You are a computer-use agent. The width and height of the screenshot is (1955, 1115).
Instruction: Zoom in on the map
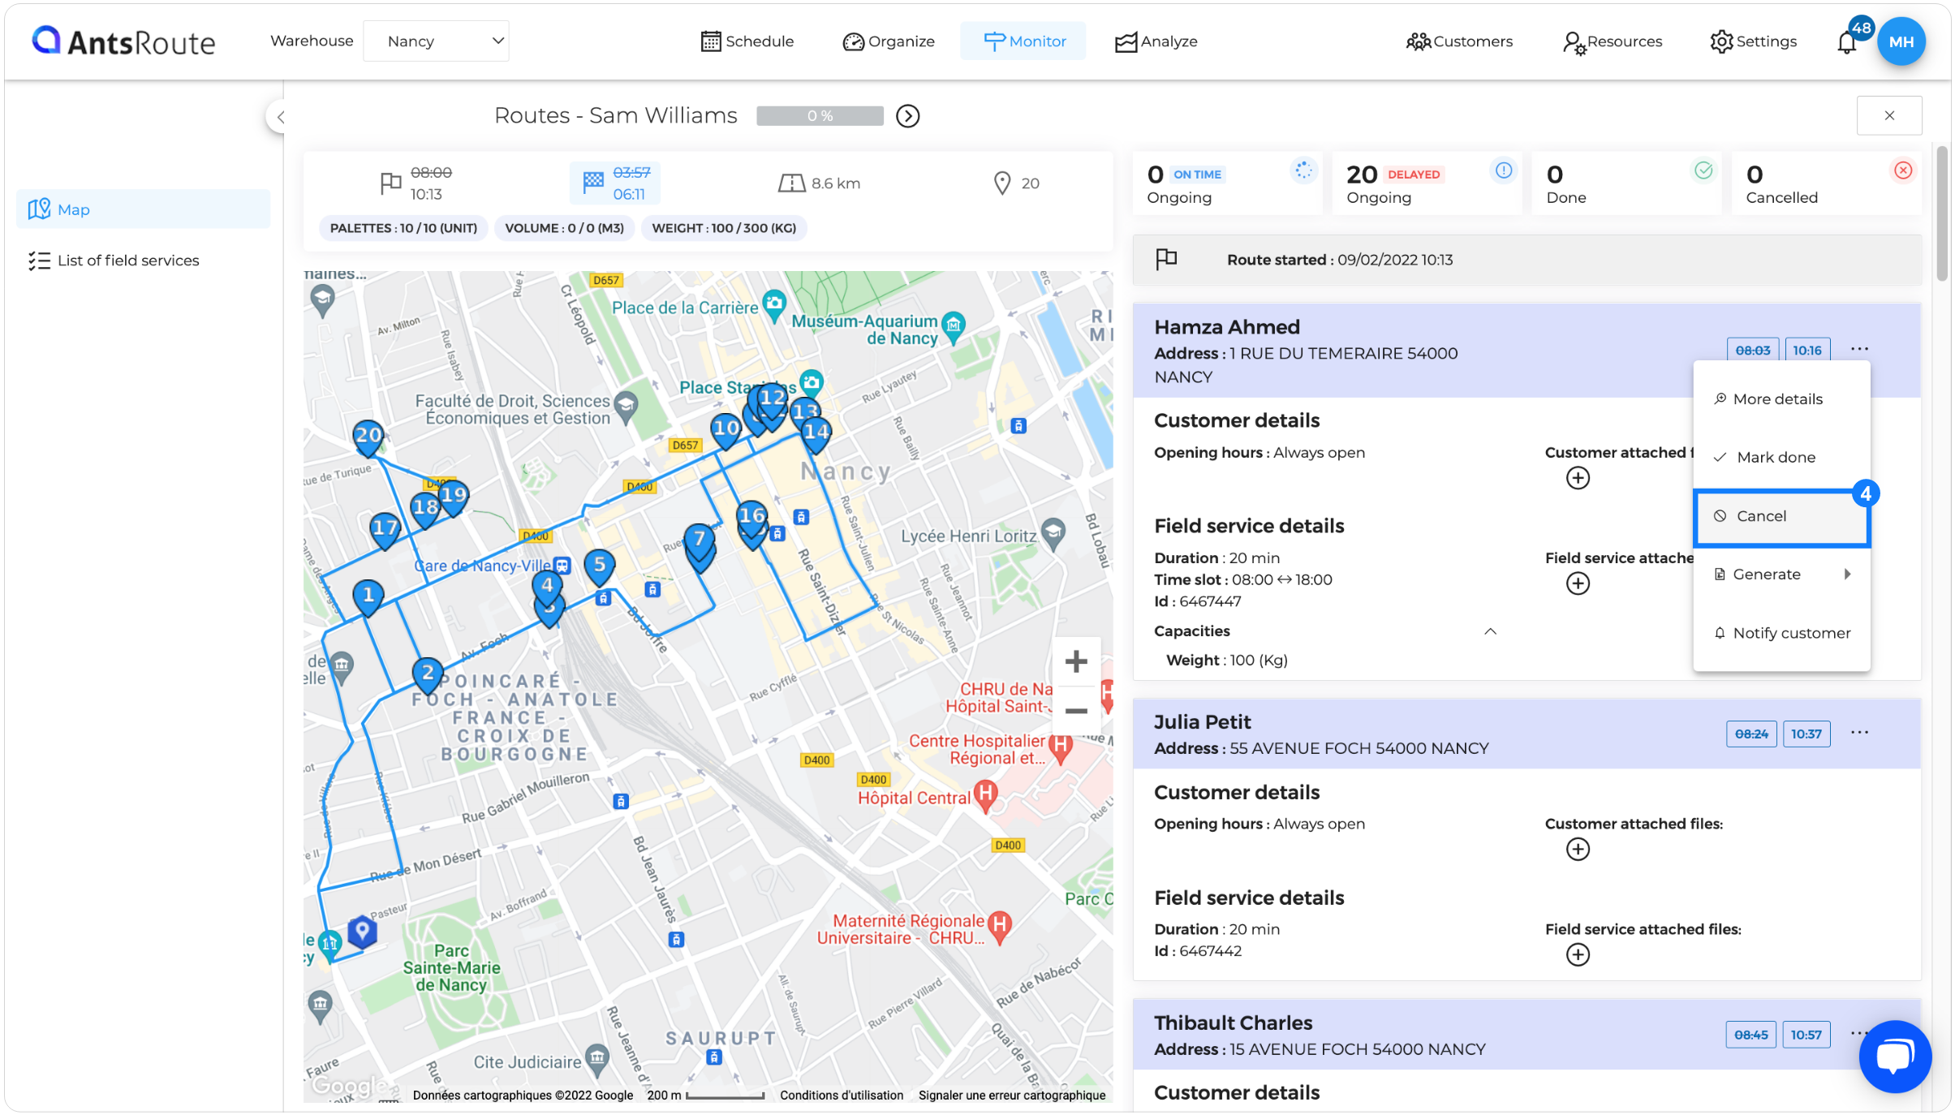tap(1075, 661)
